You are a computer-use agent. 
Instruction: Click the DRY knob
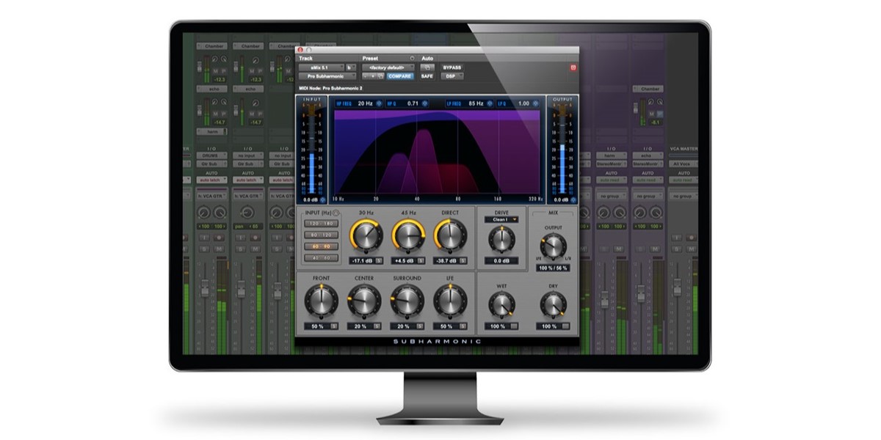553,304
